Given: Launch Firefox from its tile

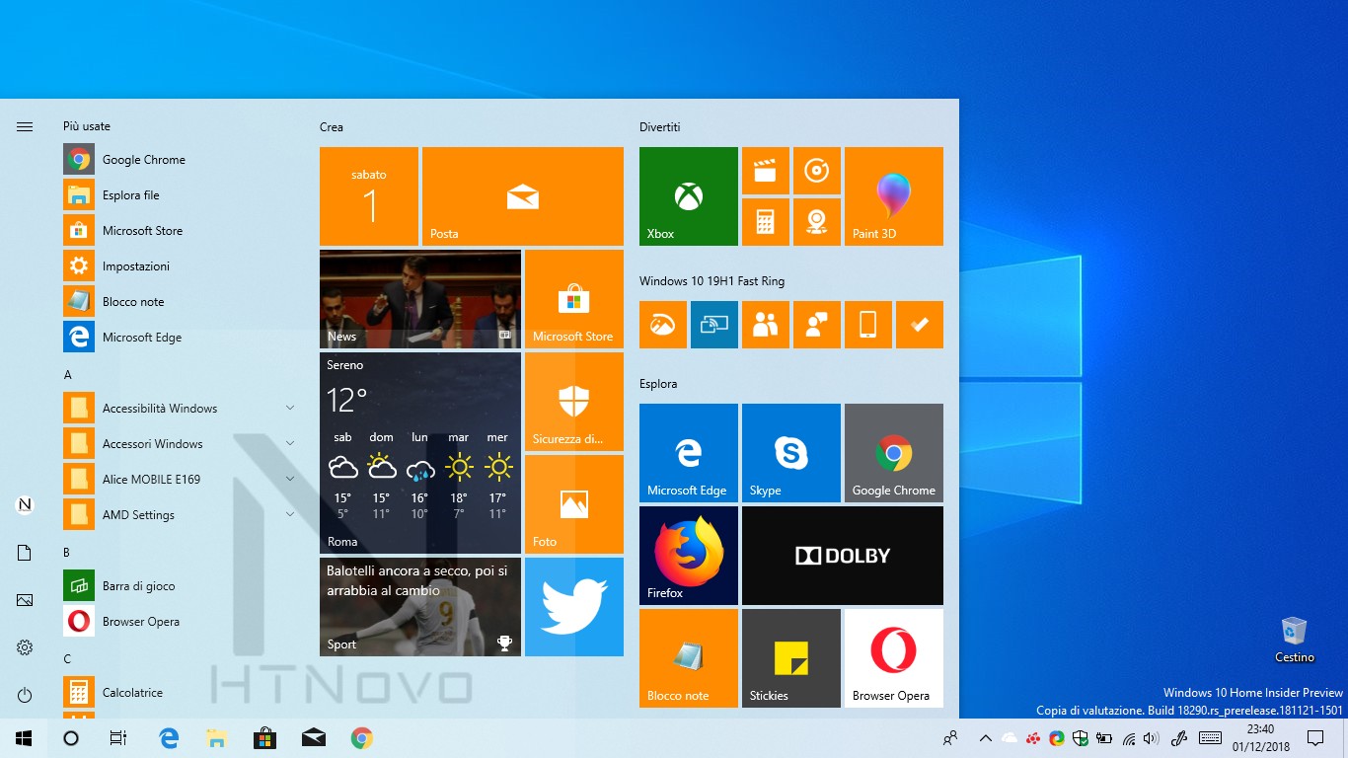Looking at the screenshot, I should [x=687, y=555].
